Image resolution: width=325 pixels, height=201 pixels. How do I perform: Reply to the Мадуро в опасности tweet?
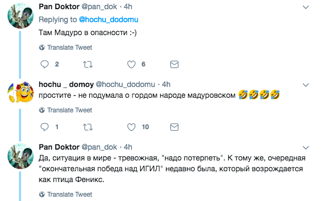pyautogui.click(x=44, y=64)
